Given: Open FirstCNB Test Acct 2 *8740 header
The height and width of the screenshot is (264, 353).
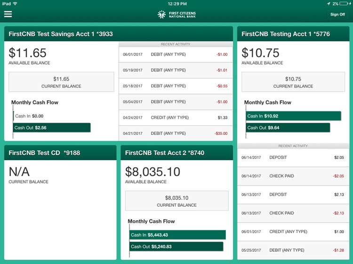Looking at the screenshot, I should 176,153.
